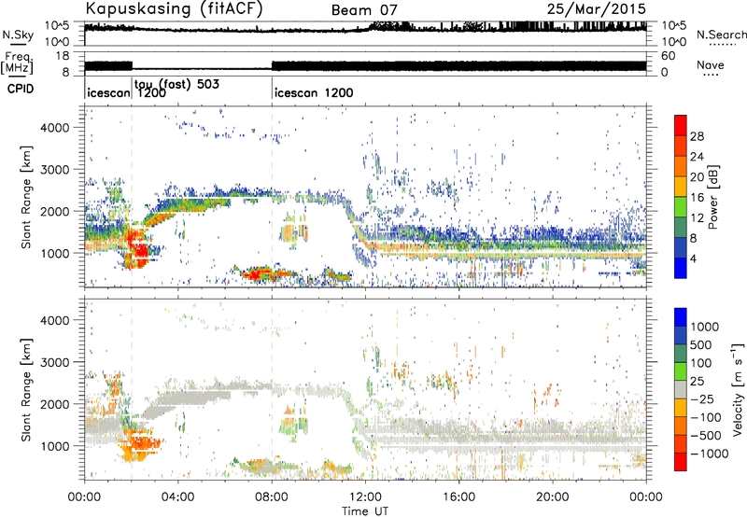Click the 'Freq. [MHz]' label

tap(17, 63)
